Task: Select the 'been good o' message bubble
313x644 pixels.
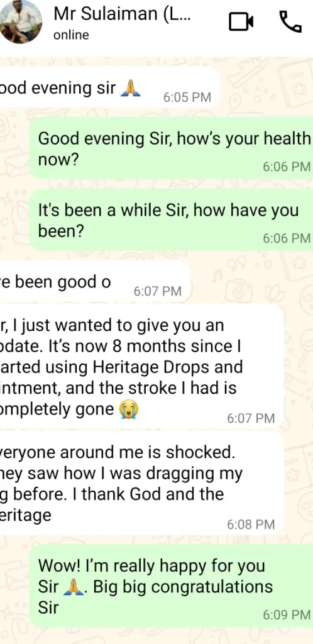Action: point(95,283)
